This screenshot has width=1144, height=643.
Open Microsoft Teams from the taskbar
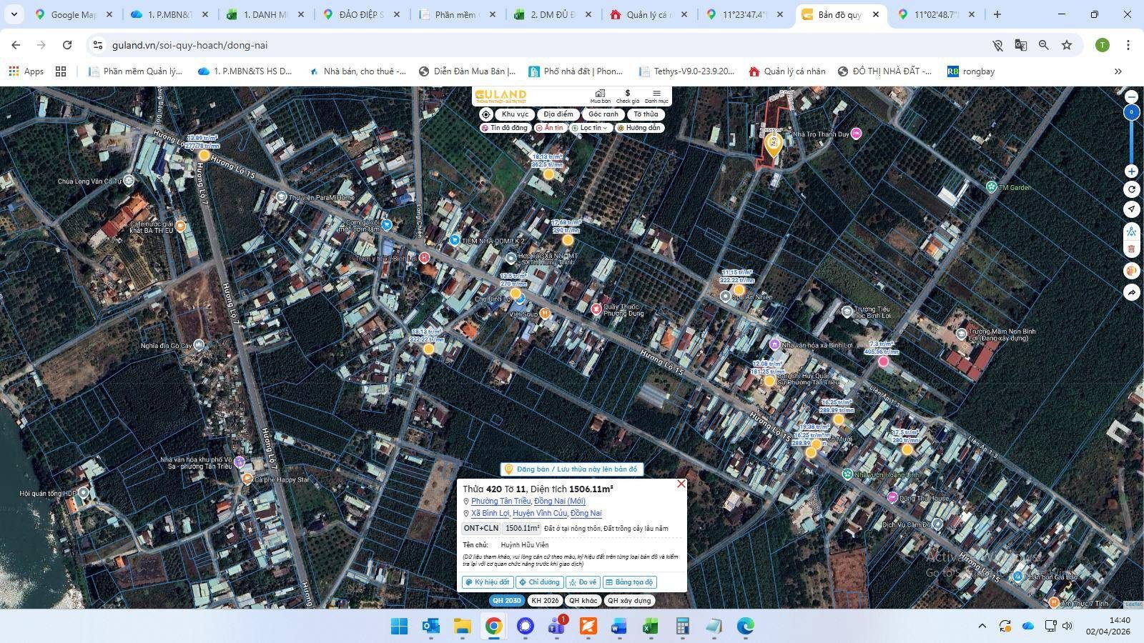point(556,627)
